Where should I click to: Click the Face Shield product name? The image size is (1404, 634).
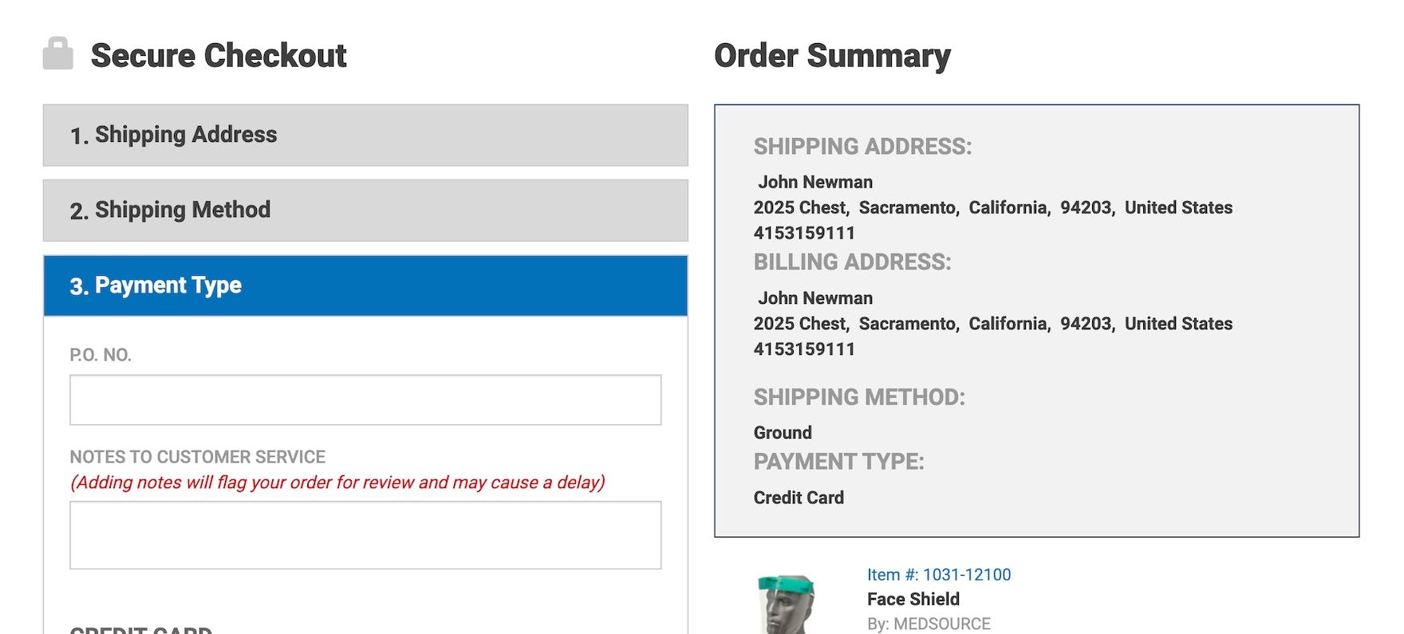(913, 599)
